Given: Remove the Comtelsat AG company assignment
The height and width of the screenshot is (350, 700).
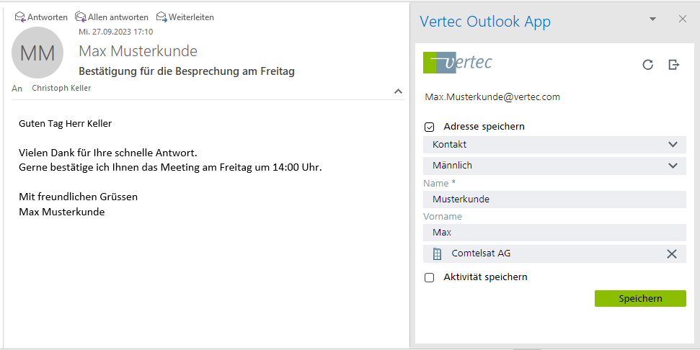Looking at the screenshot, I should click(672, 253).
